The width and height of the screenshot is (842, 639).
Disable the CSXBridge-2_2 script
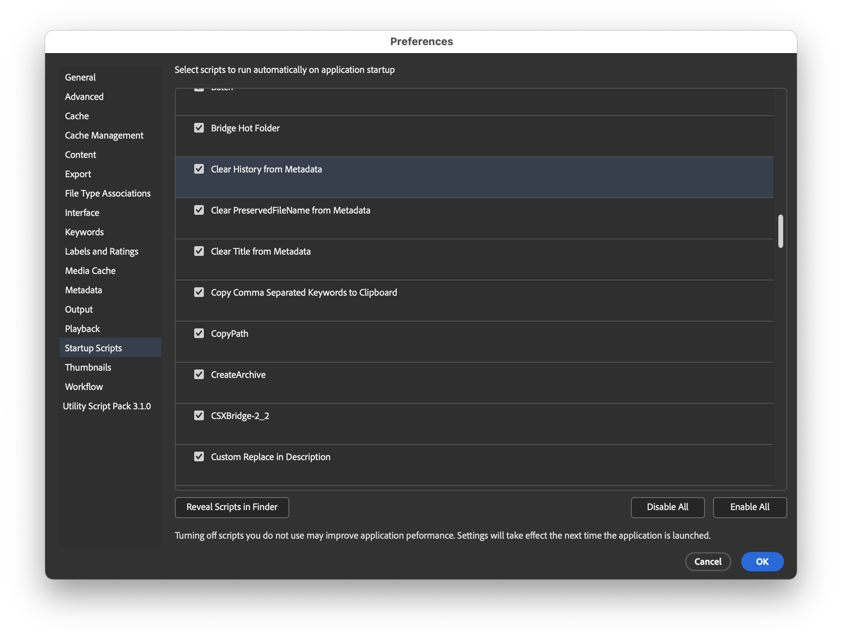click(199, 415)
